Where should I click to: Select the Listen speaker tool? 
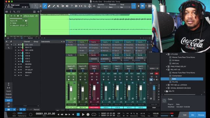pyautogui.click(x=67, y=6)
